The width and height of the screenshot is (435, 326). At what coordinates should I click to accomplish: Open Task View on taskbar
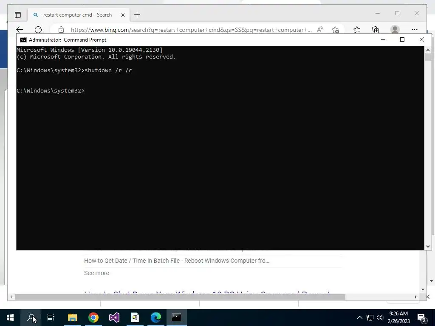click(51, 318)
